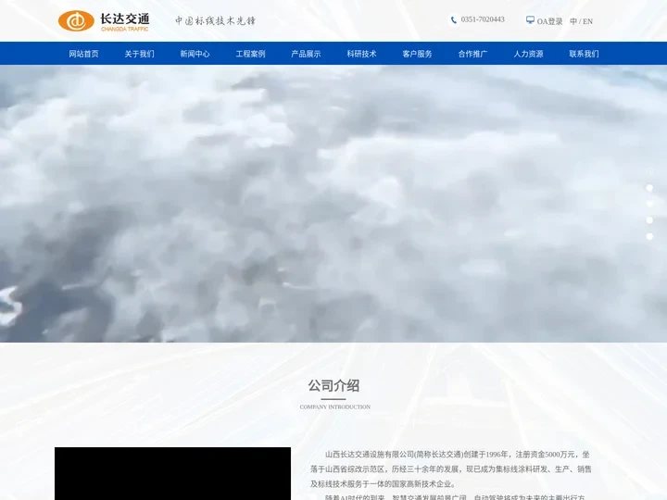Open the 联系我们 menu item

point(584,54)
